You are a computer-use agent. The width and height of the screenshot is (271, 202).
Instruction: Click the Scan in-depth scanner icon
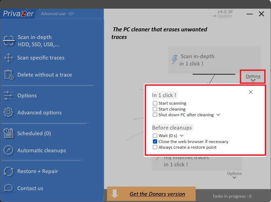[9, 41]
